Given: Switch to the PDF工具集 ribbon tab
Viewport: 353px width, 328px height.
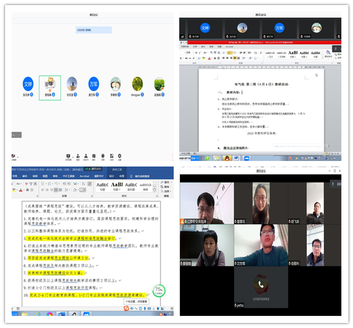Looking at the screenshot, I should pos(68,177).
